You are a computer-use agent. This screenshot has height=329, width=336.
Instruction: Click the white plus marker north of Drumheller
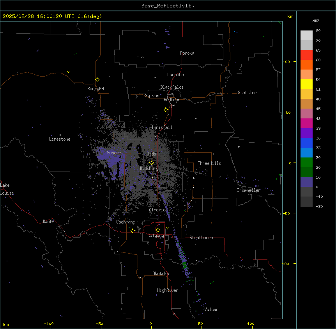[x=239, y=147]
